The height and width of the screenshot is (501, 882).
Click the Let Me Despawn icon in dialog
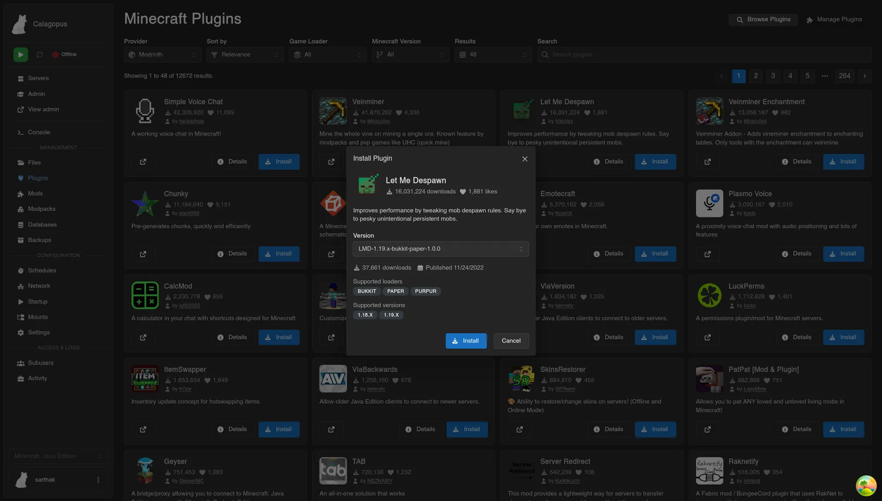[x=367, y=185]
